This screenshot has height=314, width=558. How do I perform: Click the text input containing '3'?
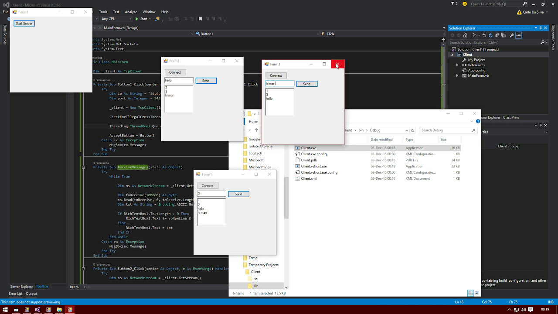(211, 194)
